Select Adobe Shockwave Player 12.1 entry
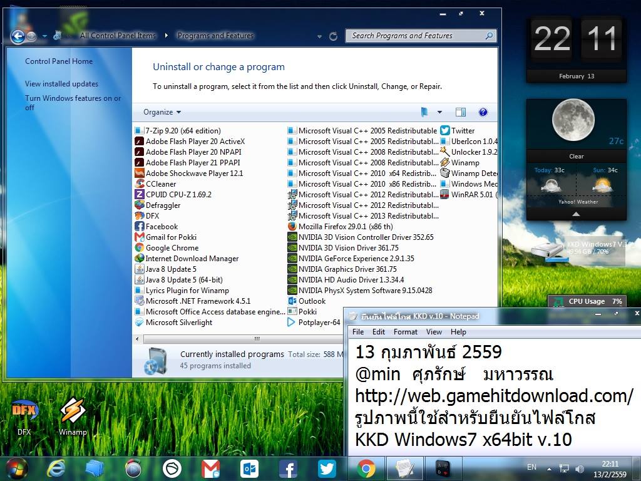The width and height of the screenshot is (641, 481). [189, 173]
